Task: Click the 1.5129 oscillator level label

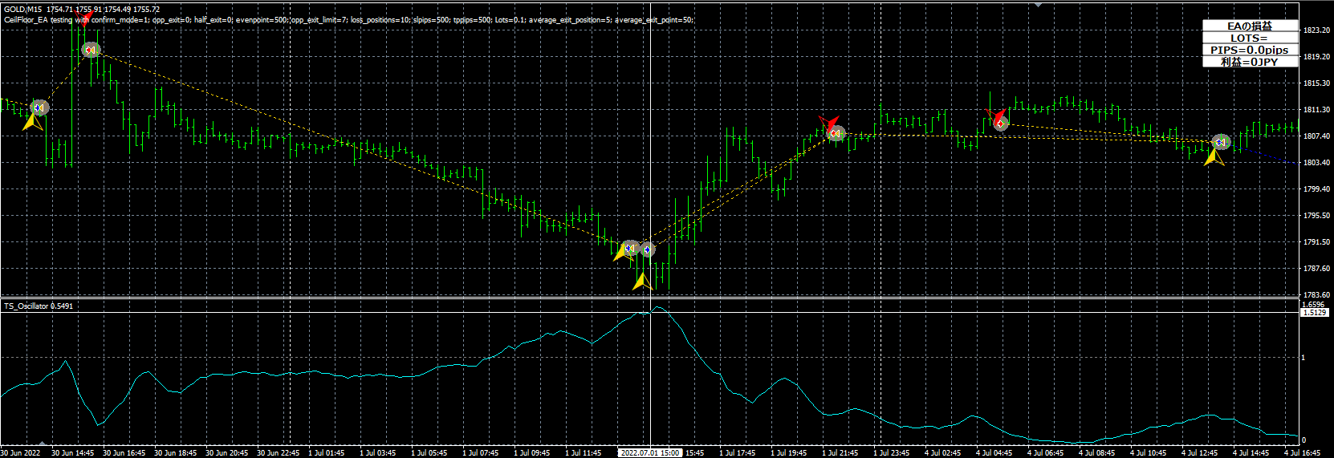Action: (x=1315, y=312)
